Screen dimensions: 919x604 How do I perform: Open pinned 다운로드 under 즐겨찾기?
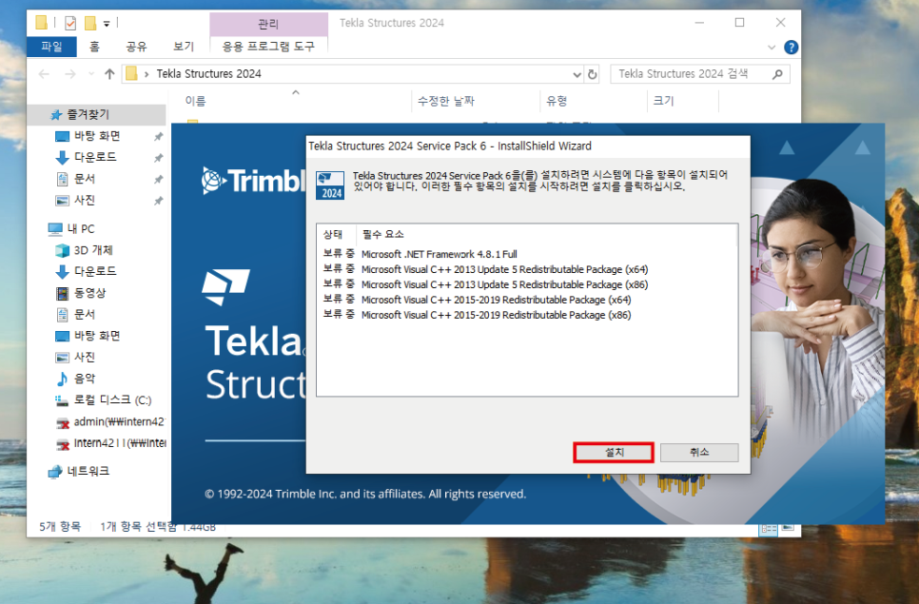(x=95, y=157)
